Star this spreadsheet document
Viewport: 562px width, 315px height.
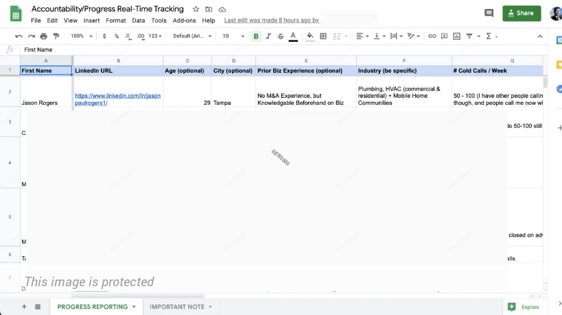[196, 10]
